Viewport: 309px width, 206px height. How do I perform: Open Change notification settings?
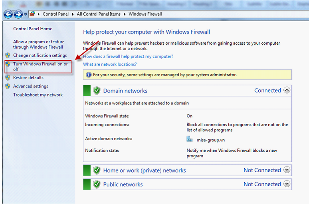40,55
